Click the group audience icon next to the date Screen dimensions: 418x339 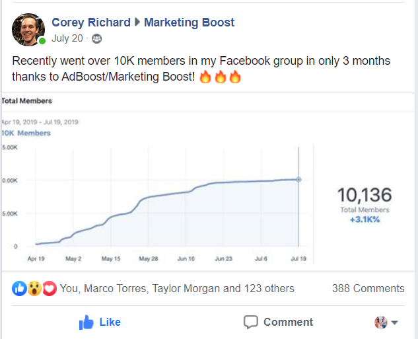(96, 39)
